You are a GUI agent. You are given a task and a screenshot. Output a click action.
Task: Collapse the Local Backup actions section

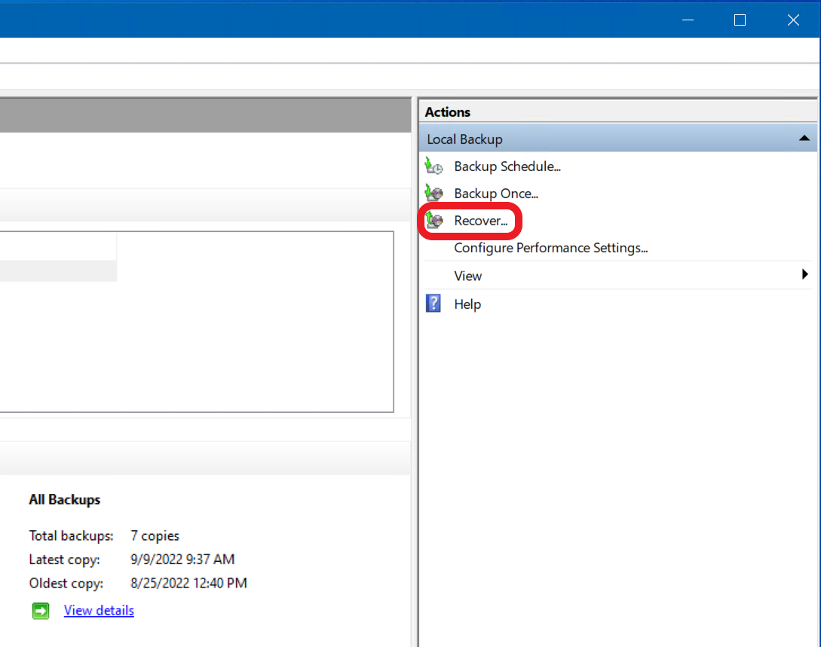804,139
